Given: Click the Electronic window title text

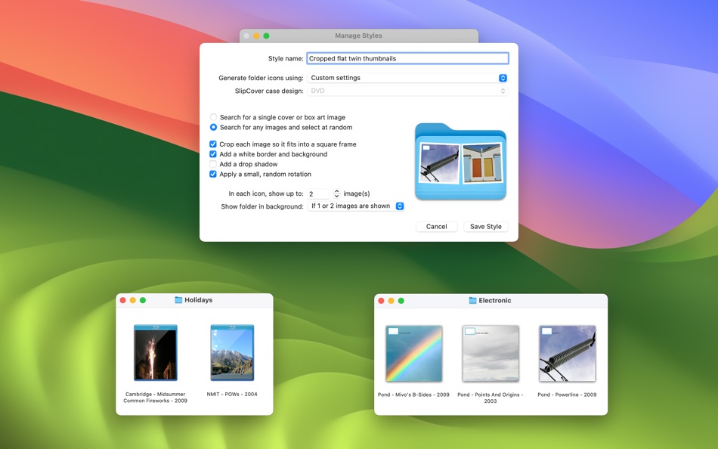Looking at the screenshot, I should coord(495,301).
